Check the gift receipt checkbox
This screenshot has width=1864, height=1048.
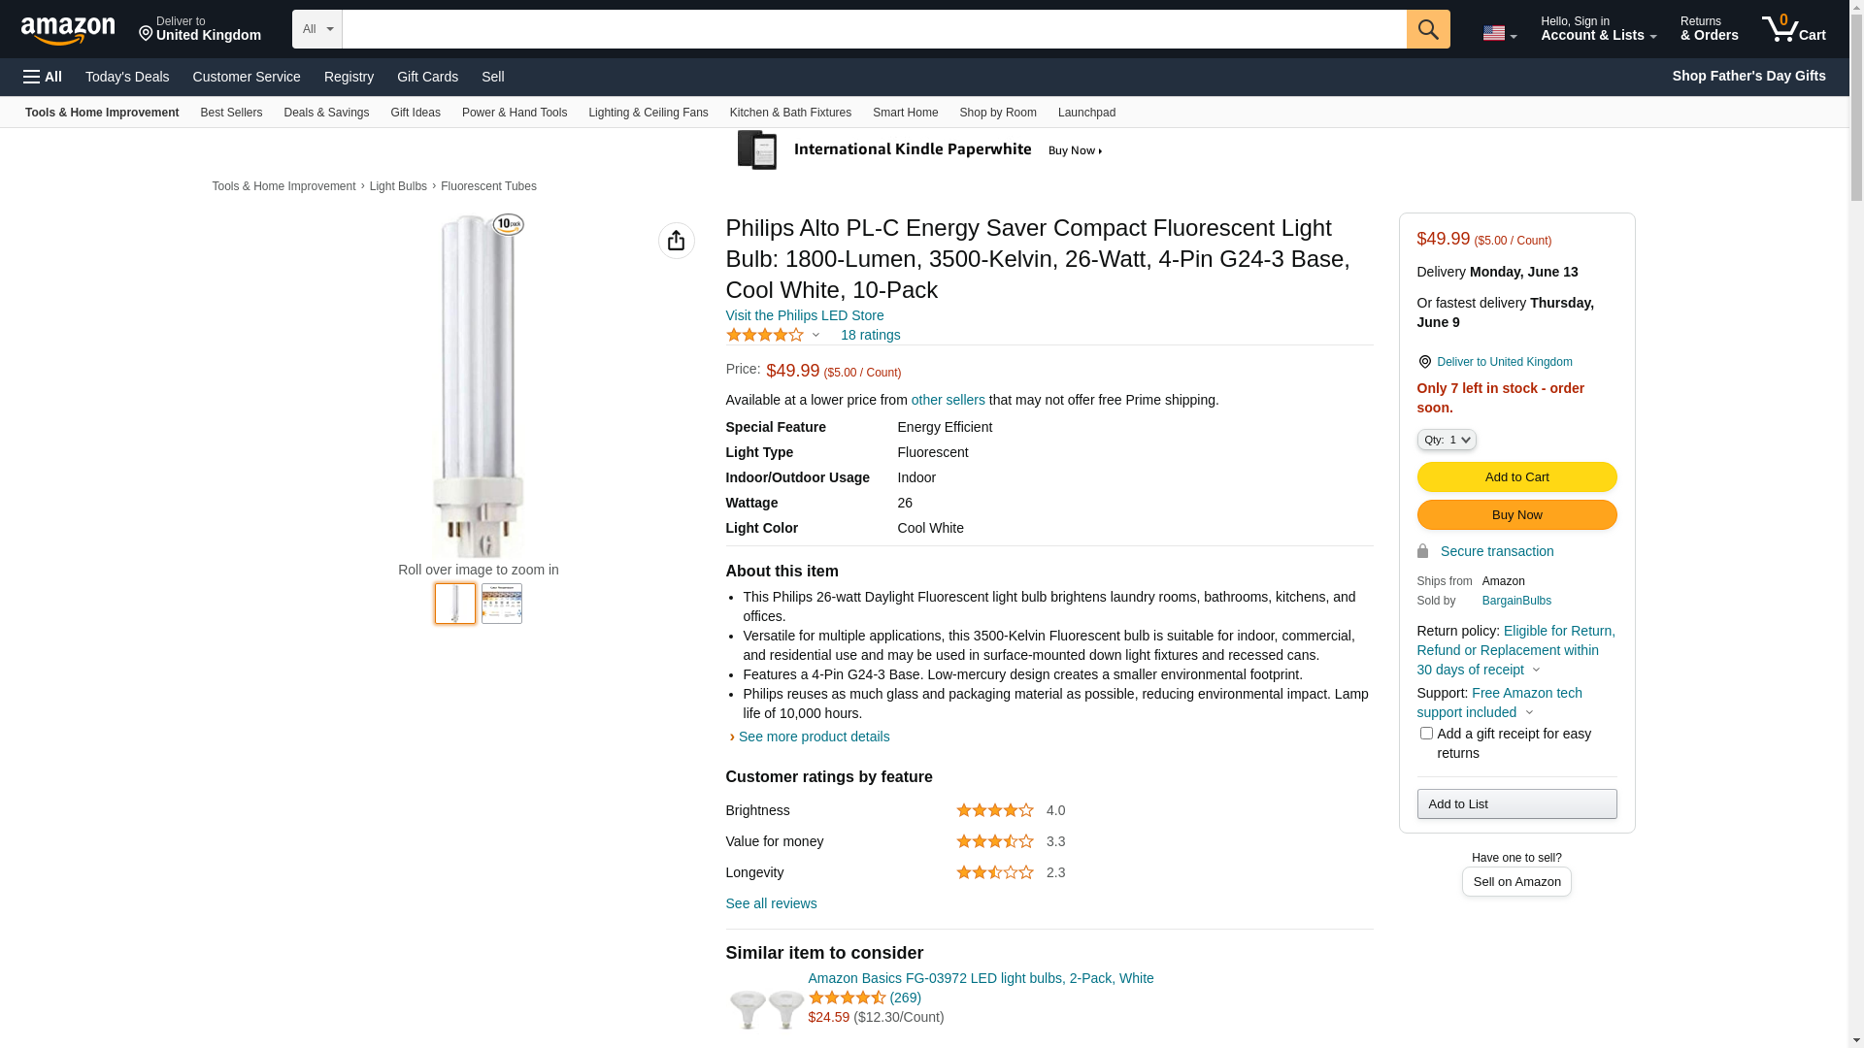click(1425, 734)
